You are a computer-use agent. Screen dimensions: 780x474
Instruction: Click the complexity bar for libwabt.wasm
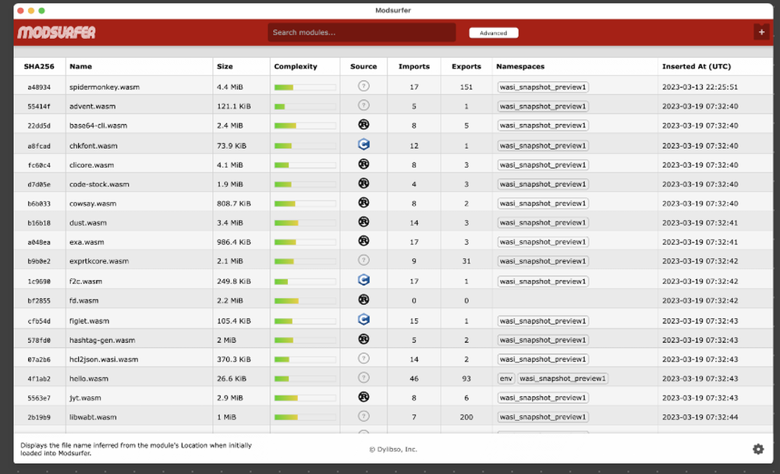click(305, 417)
